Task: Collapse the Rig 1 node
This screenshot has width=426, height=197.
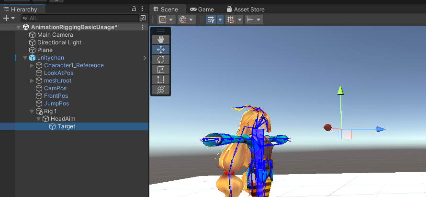Action: coord(32,111)
